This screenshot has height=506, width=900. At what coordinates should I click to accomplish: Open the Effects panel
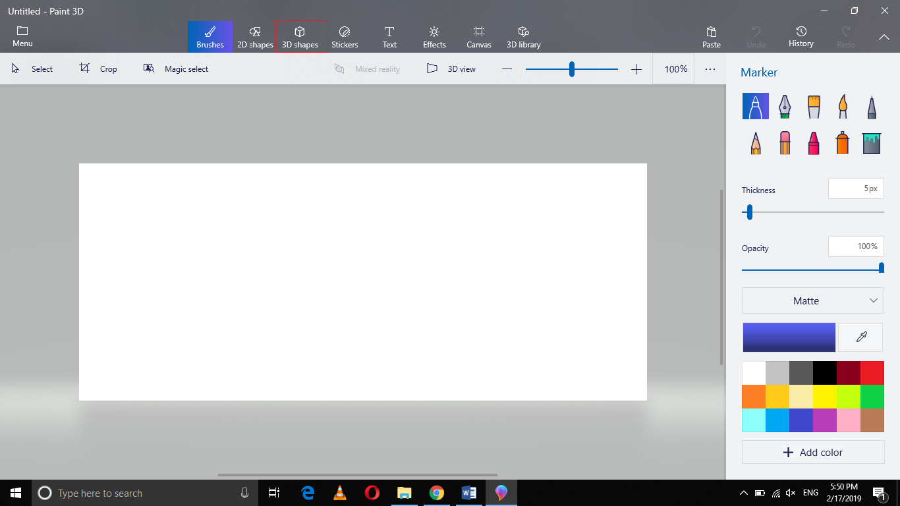[x=434, y=36]
